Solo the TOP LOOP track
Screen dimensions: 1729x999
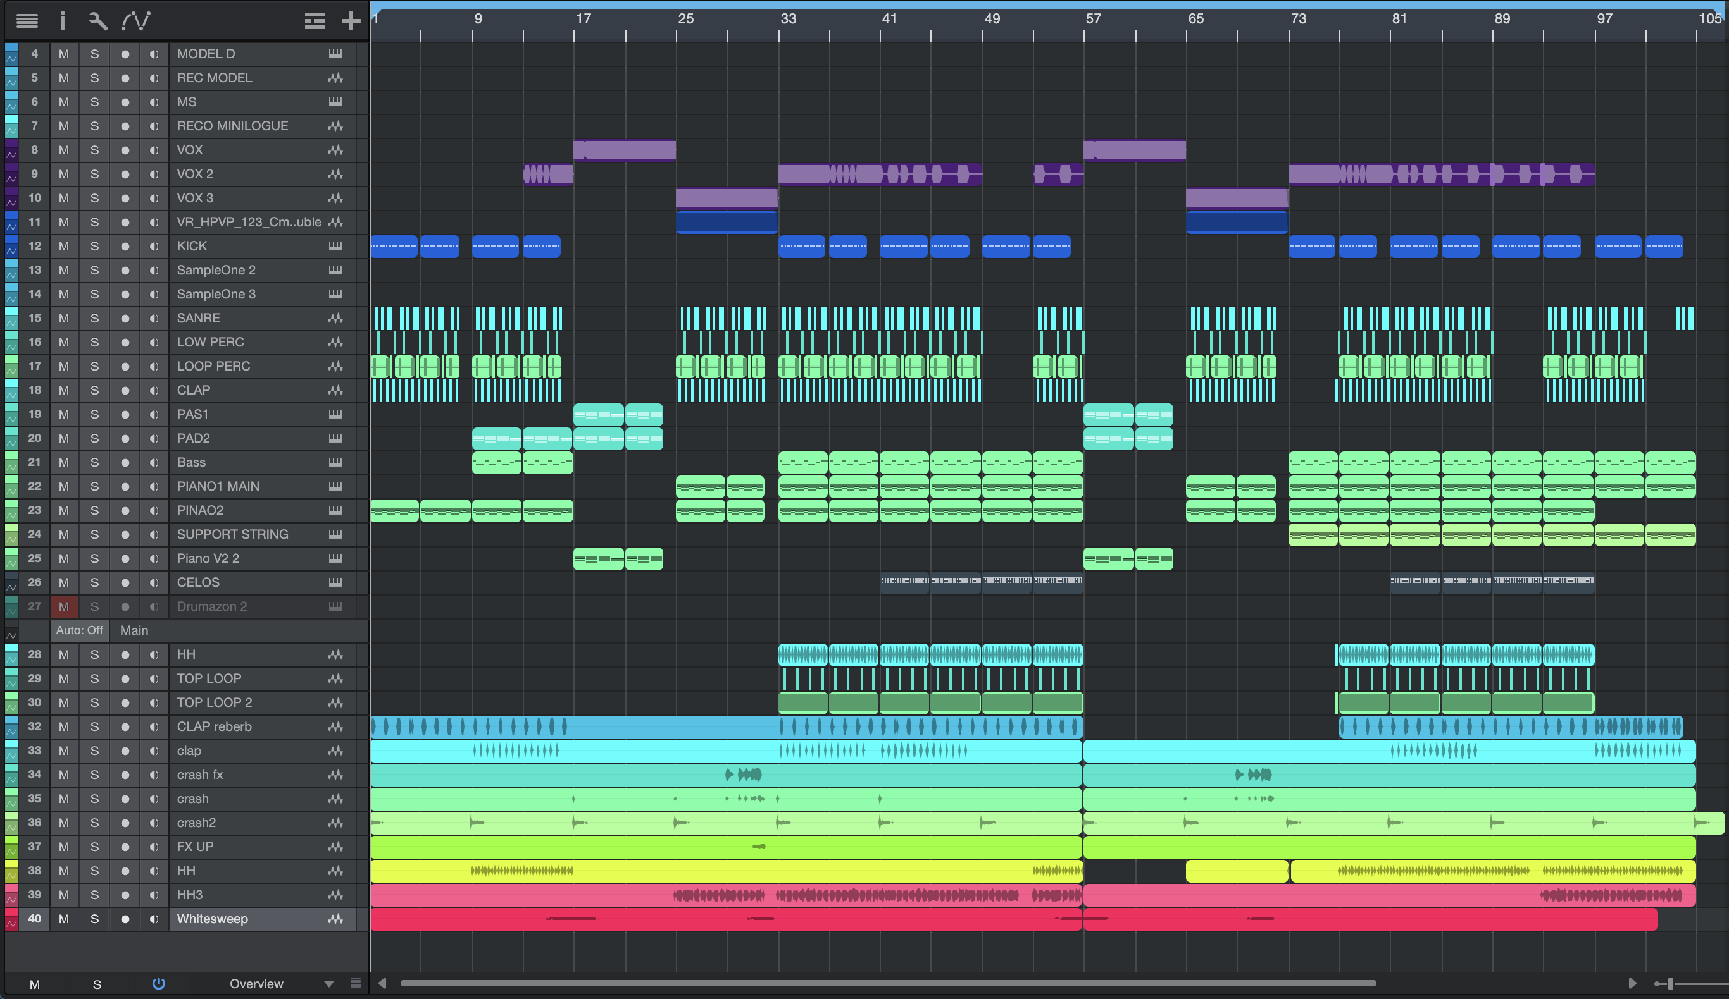[x=95, y=678]
